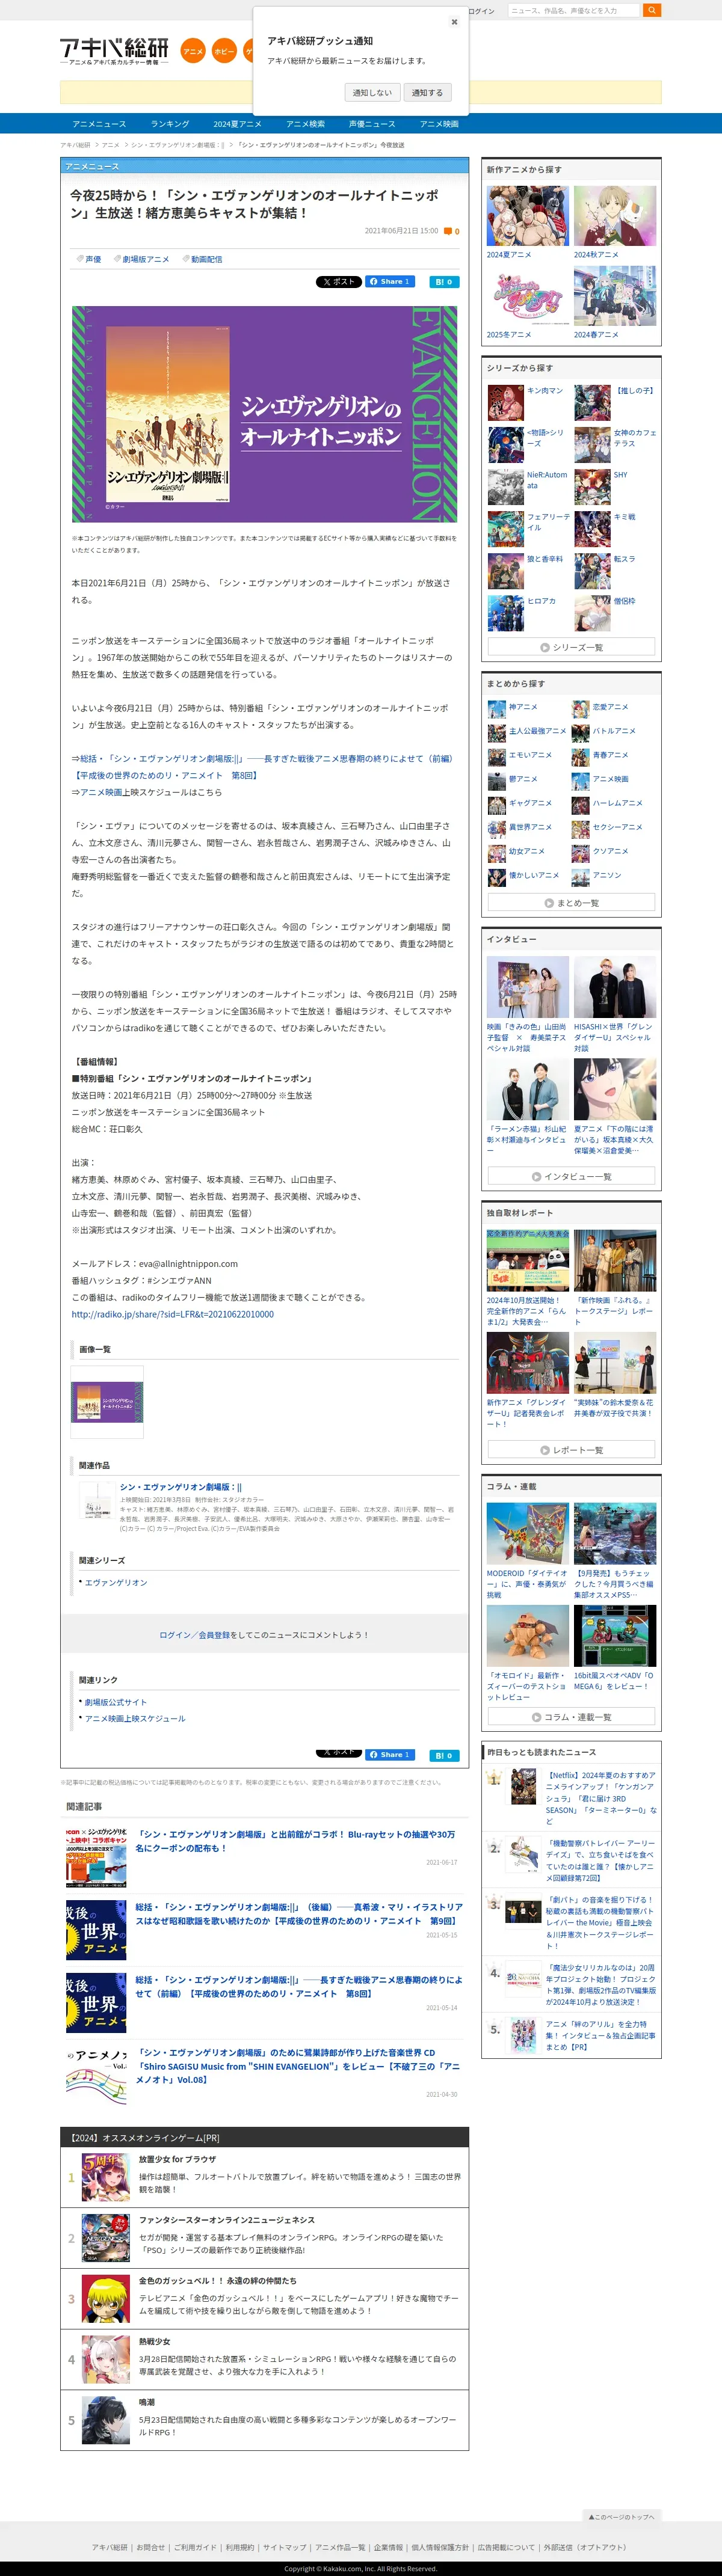
Task: Click まとめ一覧 button
Action: click(571, 902)
